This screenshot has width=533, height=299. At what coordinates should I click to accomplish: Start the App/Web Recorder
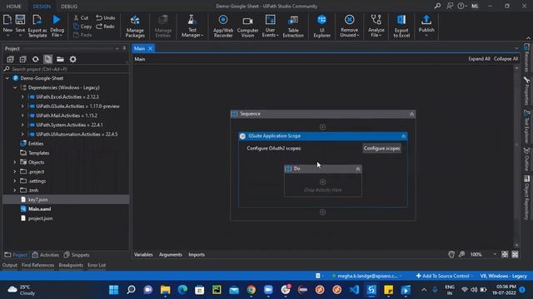tap(223, 26)
